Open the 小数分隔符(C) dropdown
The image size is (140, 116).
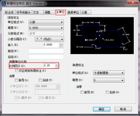49,39
